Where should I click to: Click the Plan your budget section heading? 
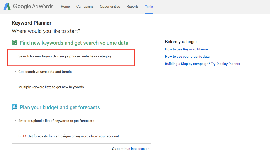(x=60, y=107)
